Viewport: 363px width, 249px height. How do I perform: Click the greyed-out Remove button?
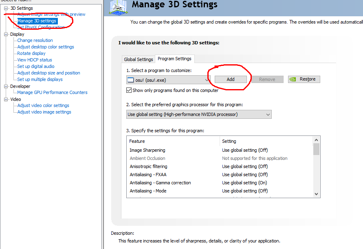click(x=267, y=79)
